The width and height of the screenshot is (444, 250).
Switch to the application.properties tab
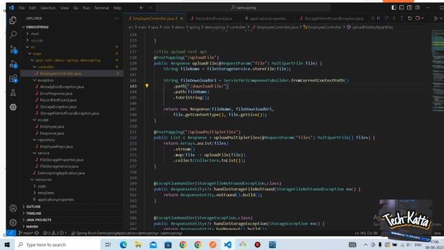pos(268,19)
